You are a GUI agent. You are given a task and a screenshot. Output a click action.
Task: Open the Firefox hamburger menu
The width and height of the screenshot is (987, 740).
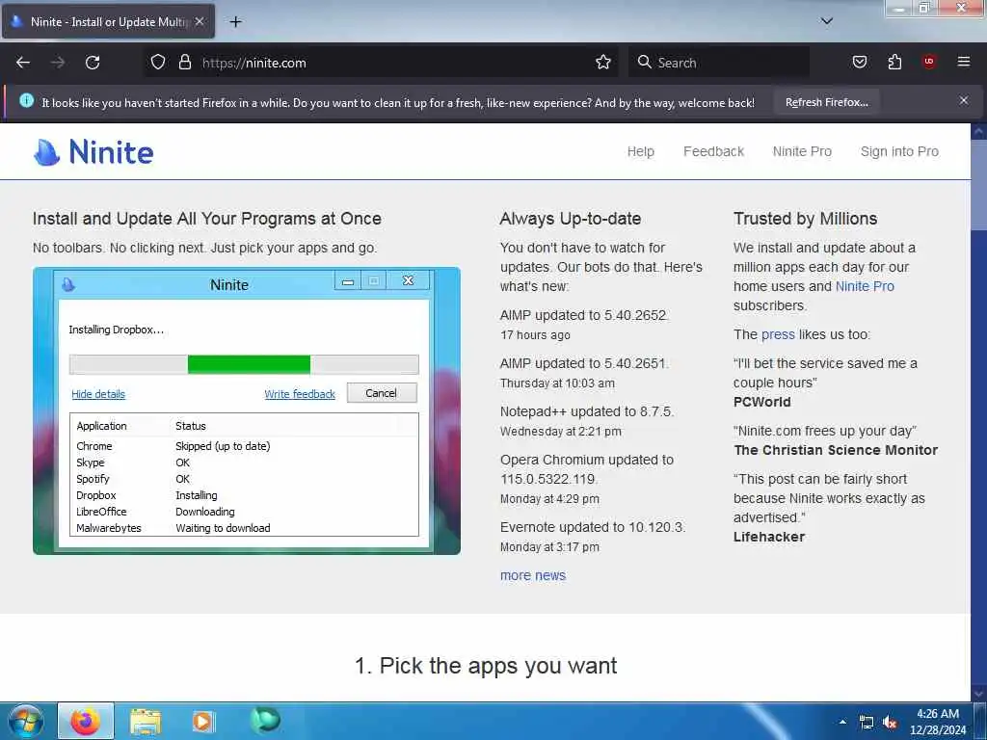pyautogui.click(x=964, y=62)
